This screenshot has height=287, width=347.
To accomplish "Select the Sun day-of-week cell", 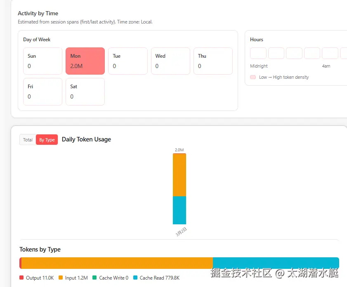I will [x=42, y=61].
